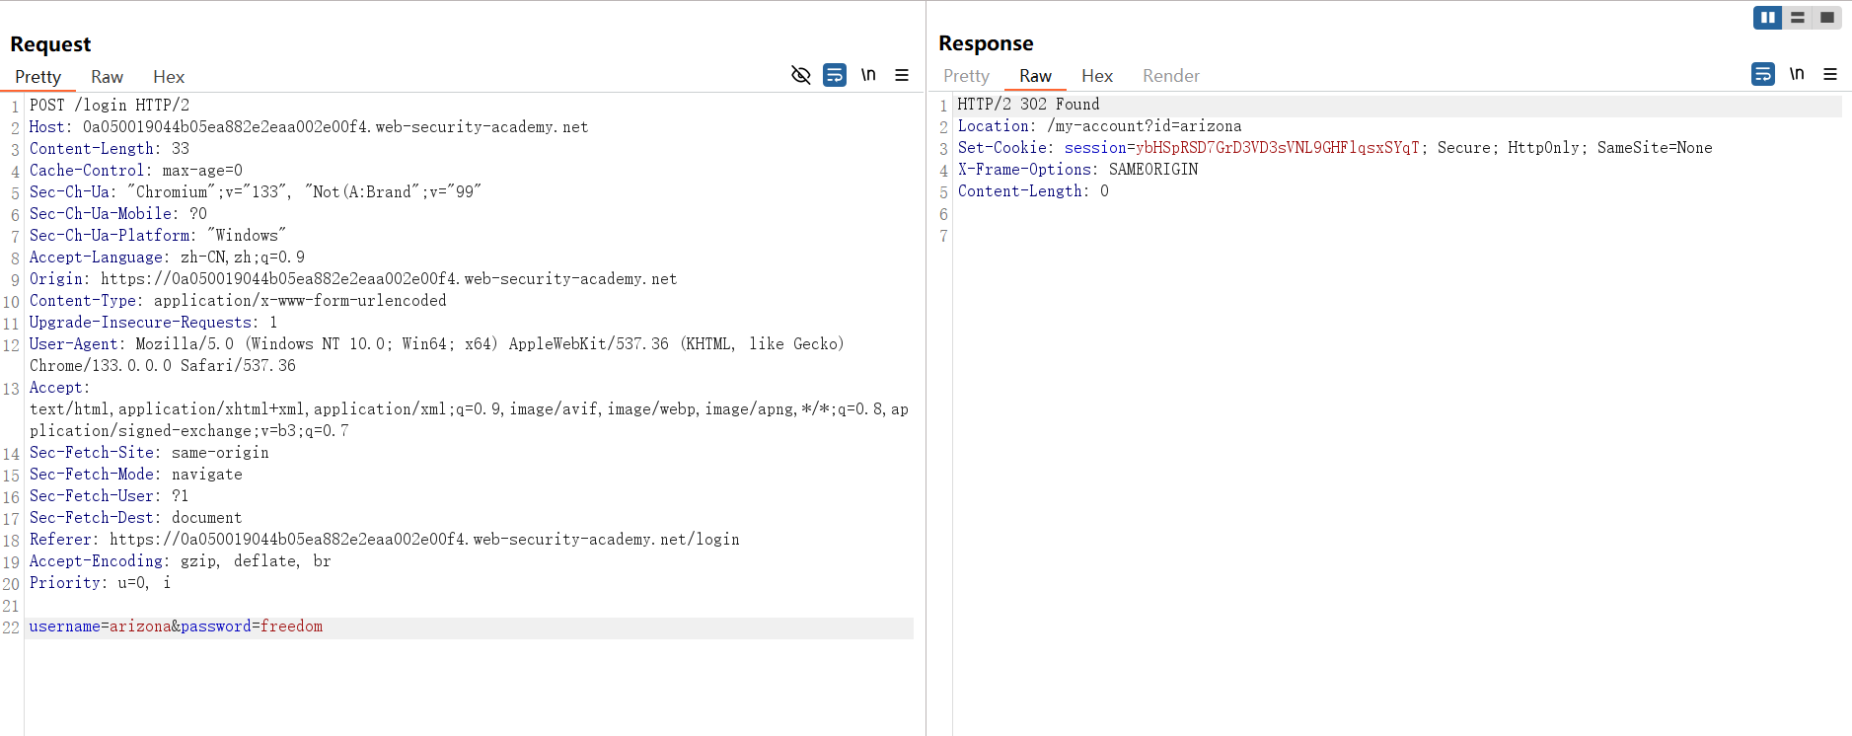This screenshot has height=736, width=1852.
Task: Show non-printable characters in Request panel
Action: 868,75
